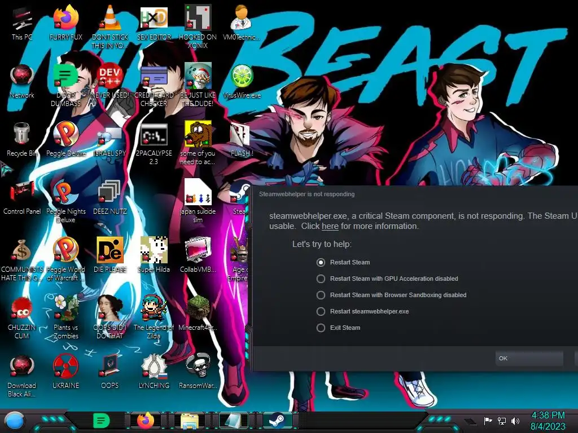Open the FURRY FUX Firefox shortcut
The image size is (578, 433).
65,23
